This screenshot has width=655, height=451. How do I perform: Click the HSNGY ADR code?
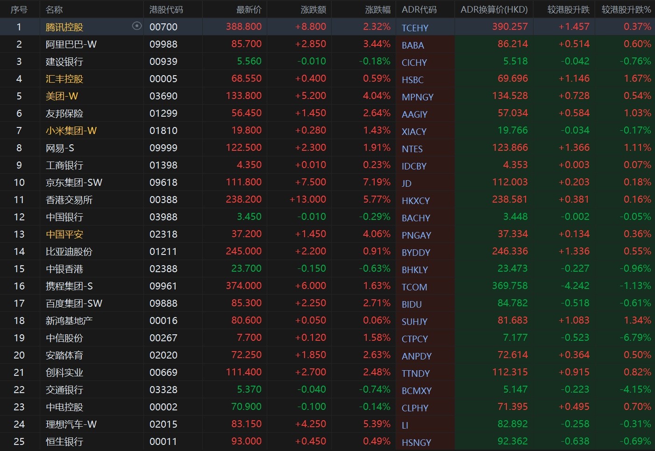[416, 443]
